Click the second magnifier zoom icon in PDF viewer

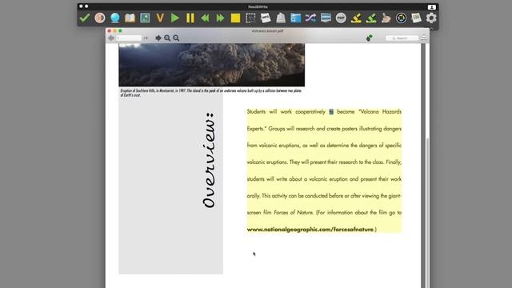click(x=176, y=38)
